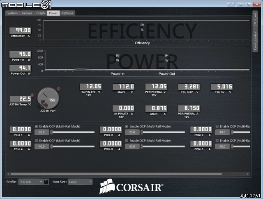Select the Power tab
This screenshot has width=263, height=199.
click(x=53, y=13)
